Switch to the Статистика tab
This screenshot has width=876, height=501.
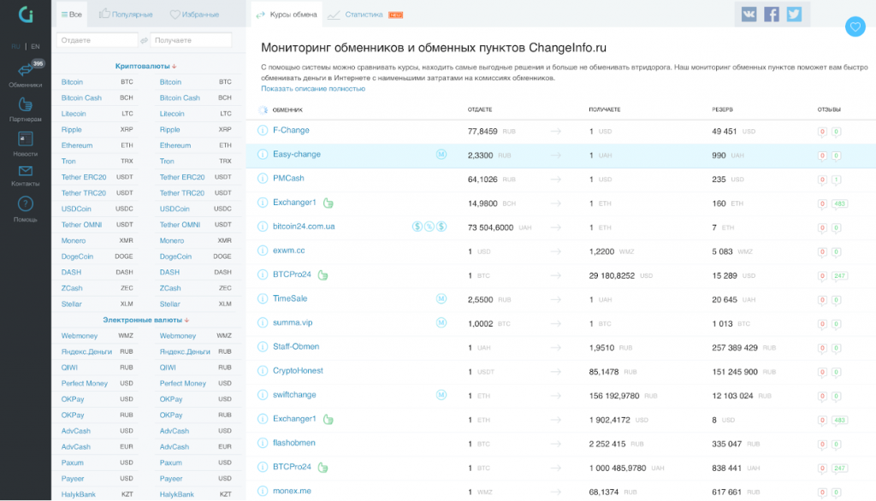[x=364, y=15]
